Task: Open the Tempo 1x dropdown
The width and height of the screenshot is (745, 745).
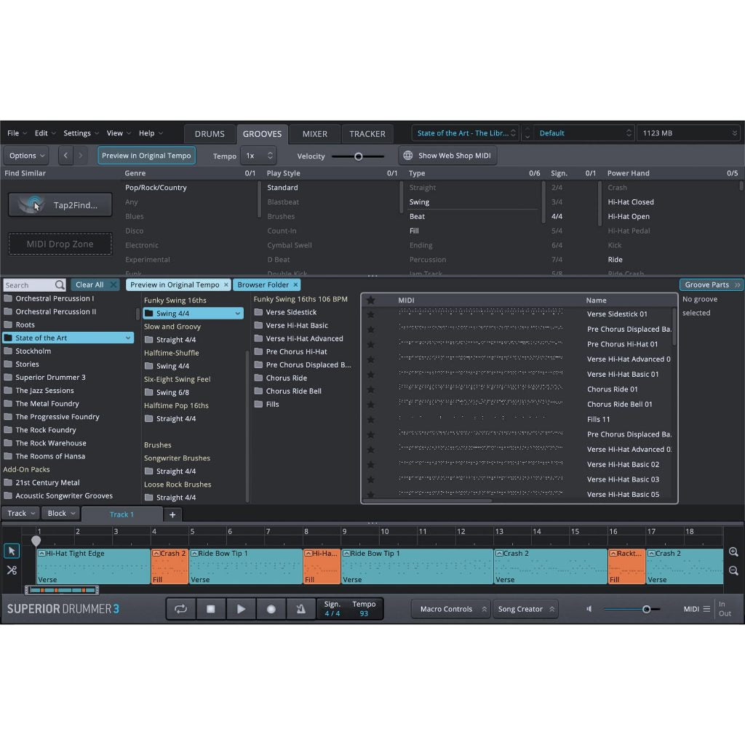Action: point(259,156)
